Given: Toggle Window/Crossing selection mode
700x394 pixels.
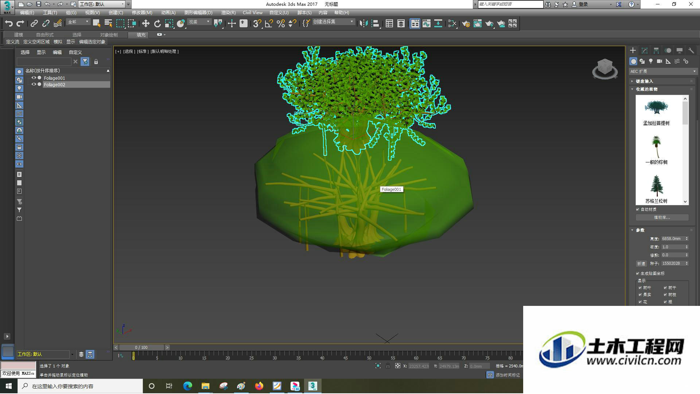Looking at the screenshot, I should 132,24.
